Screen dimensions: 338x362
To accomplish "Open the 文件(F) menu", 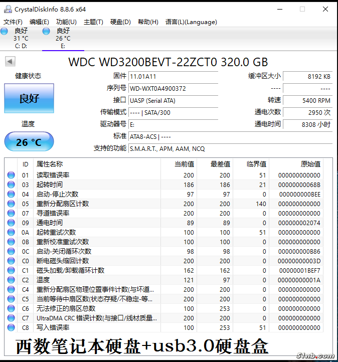I will (13, 22).
